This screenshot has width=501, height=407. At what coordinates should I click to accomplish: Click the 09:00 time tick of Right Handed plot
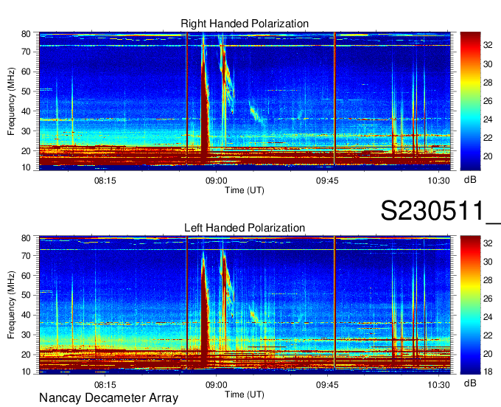click(217, 181)
